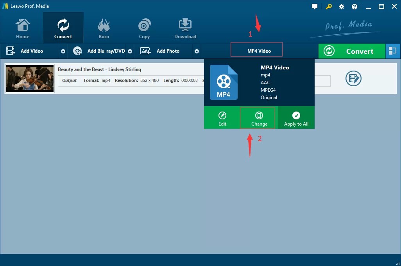The width and height of the screenshot is (401, 266).
Task: Switch to the Convert tab
Action: [x=63, y=27]
